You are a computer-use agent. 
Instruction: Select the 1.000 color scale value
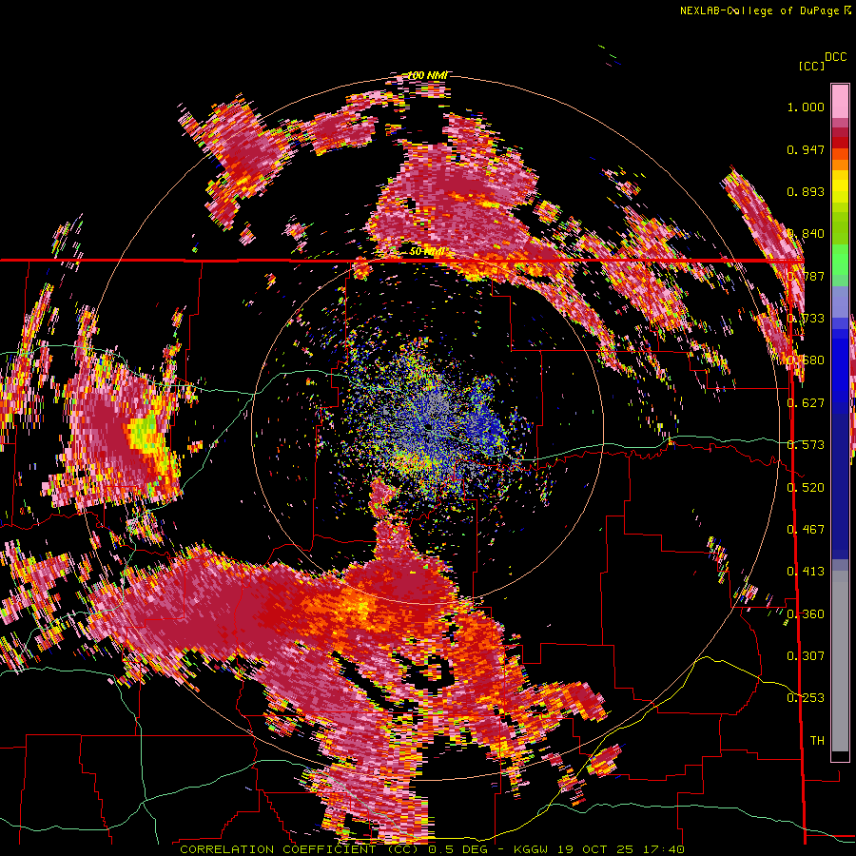[x=806, y=107]
